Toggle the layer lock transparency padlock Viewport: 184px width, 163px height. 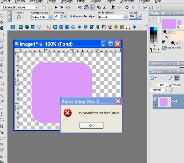pos(171,90)
